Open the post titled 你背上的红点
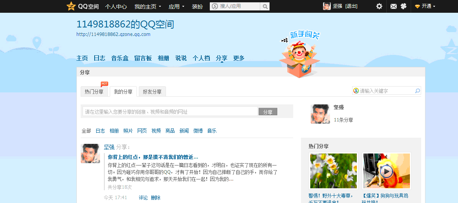Screen dimensions: 458x203 point(153,157)
